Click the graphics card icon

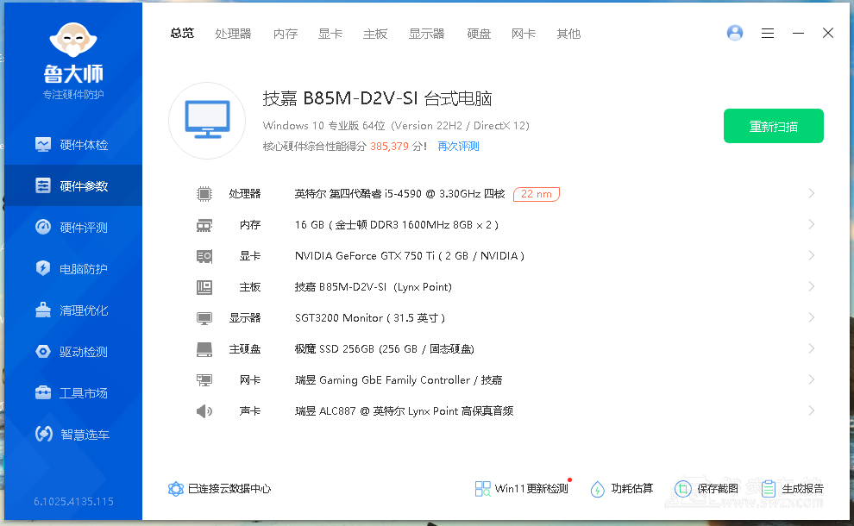coord(204,256)
